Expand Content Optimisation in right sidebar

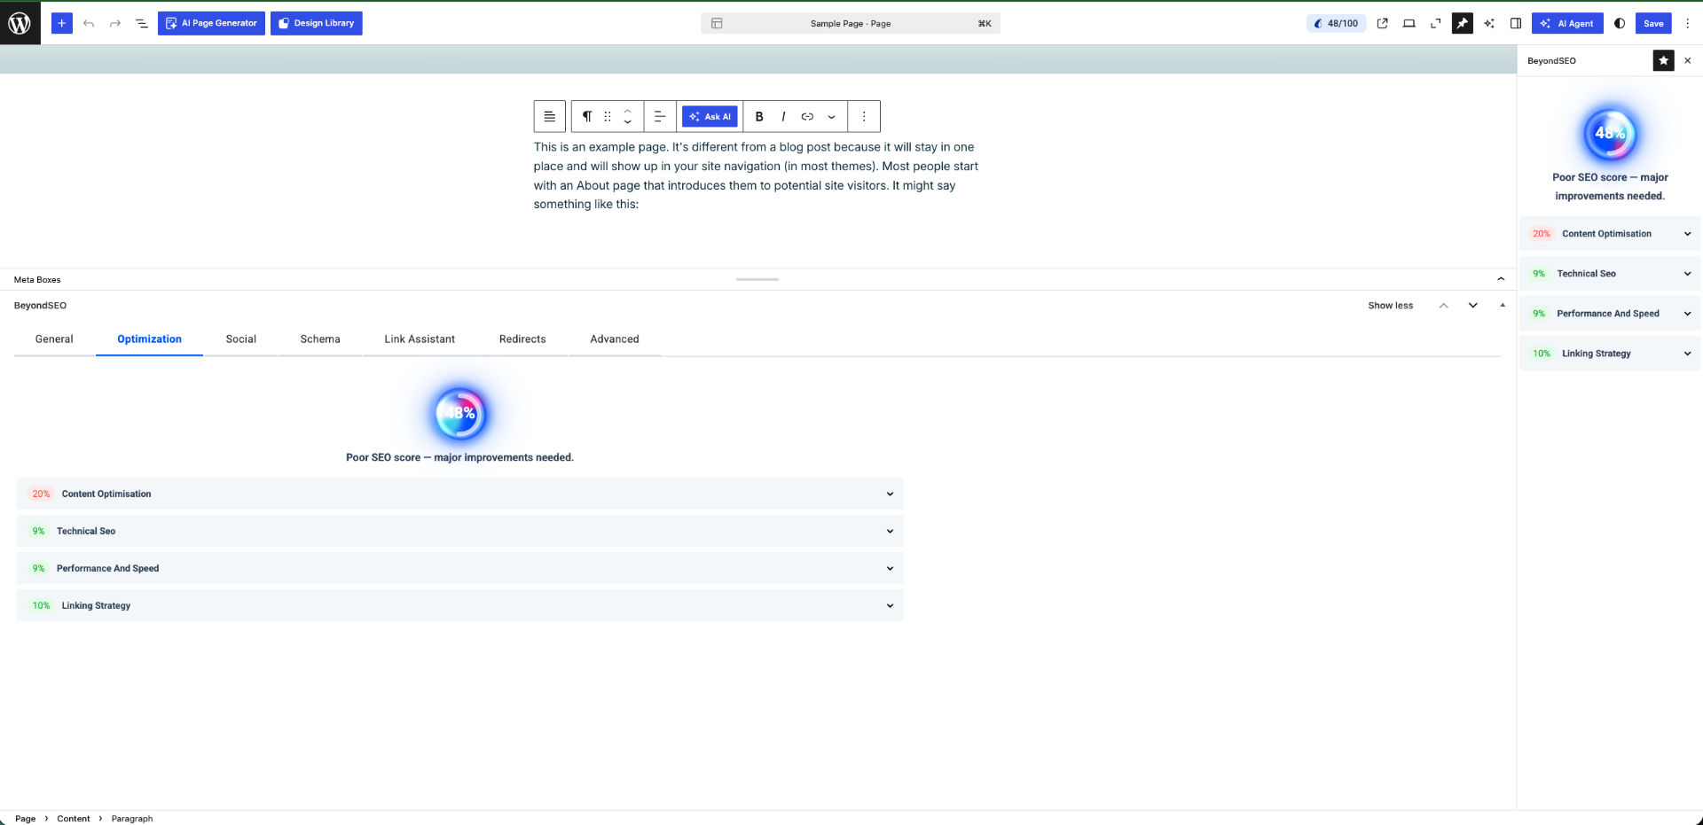click(x=1611, y=234)
